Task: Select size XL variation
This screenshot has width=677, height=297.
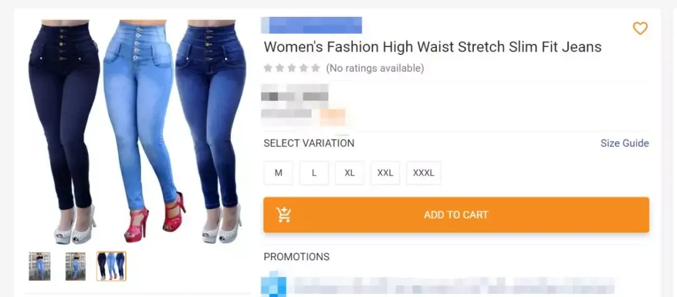Action: 350,173
